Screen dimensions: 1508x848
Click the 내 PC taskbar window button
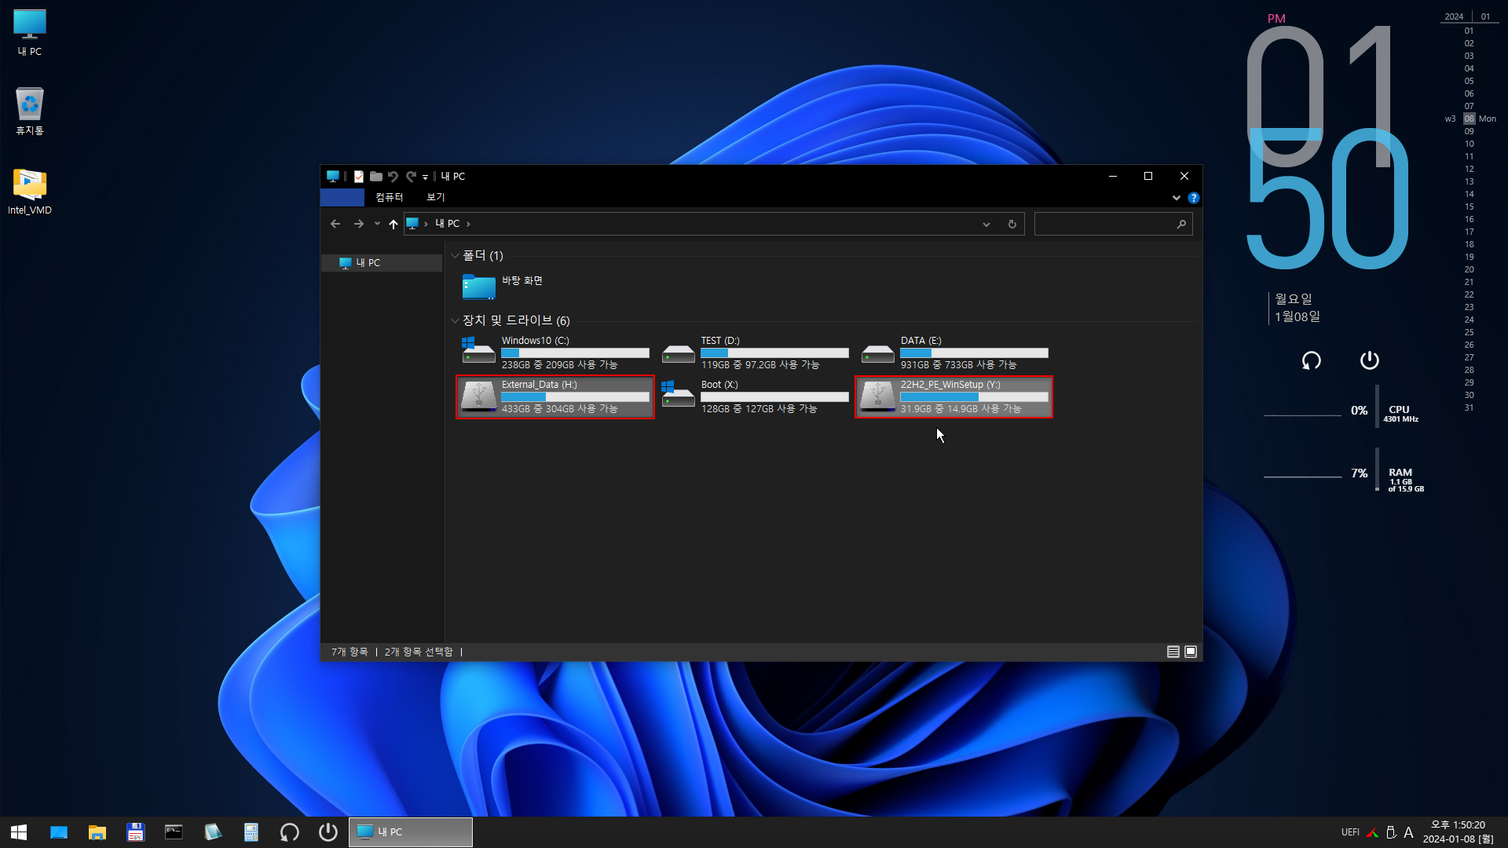(411, 832)
